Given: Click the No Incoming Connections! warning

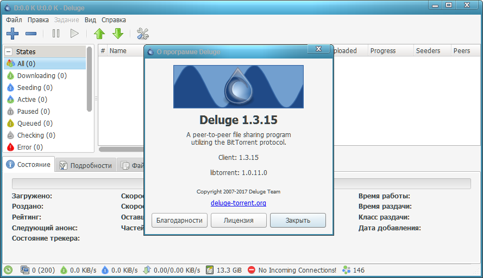Looking at the screenshot, I should tap(292, 270).
